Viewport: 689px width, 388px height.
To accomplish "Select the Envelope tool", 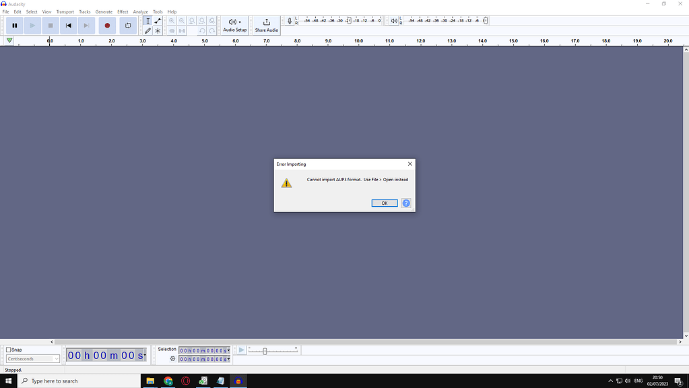I will (157, 21).
